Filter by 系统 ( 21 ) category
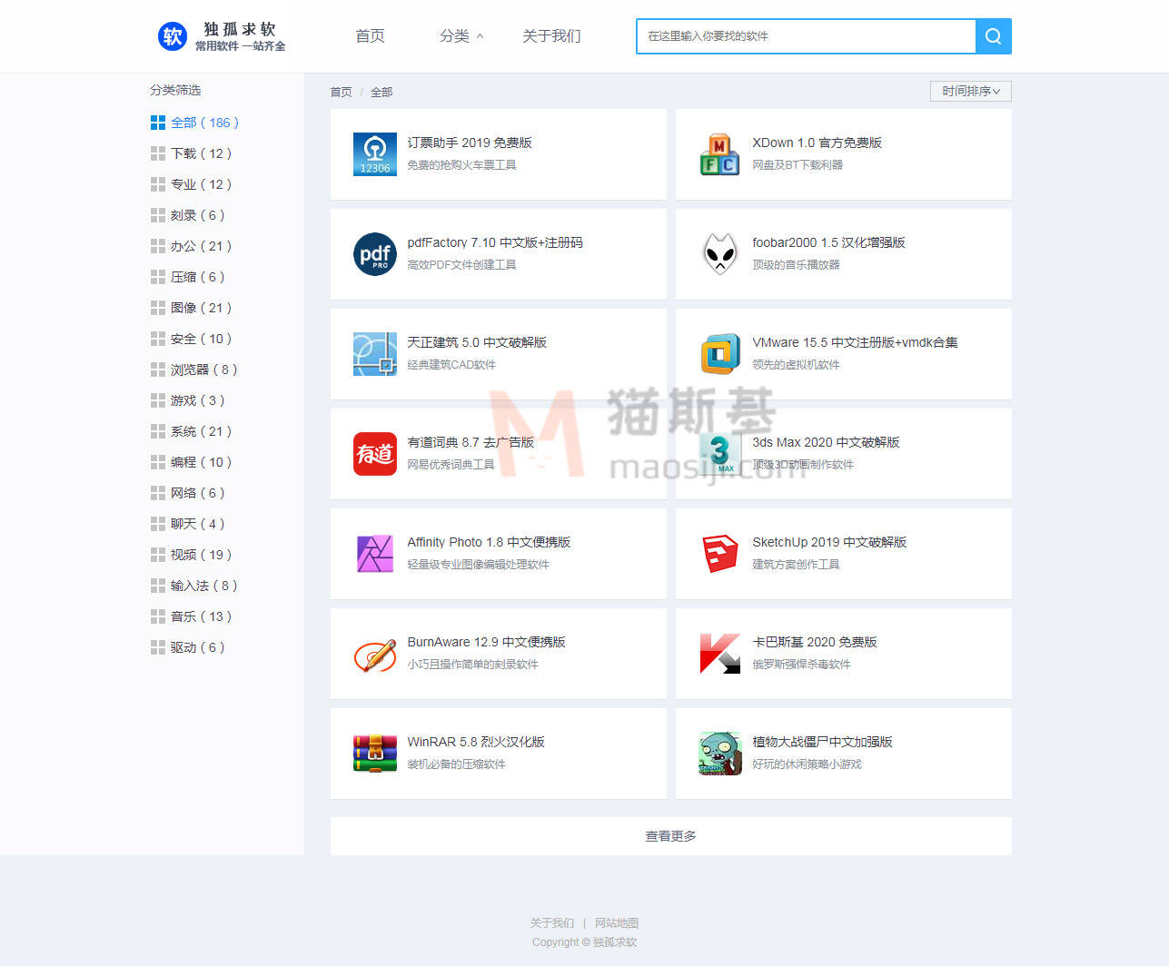This screenshot has width=1169, height=966. (x=201, y=431)
